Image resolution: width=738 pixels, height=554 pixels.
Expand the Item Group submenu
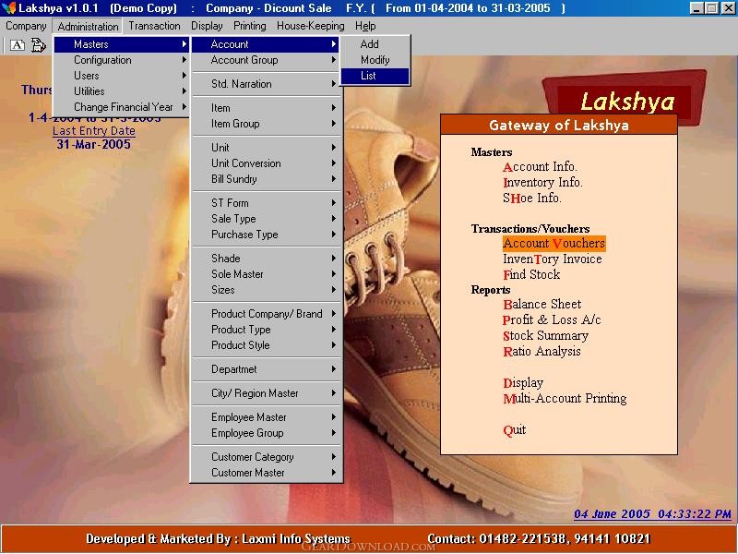coord(266,124)
